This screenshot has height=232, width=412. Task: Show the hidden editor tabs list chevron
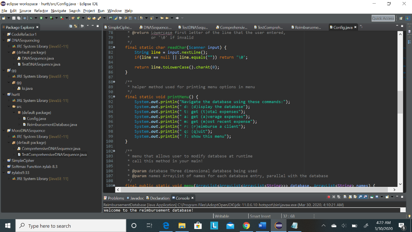pos(361,27)
